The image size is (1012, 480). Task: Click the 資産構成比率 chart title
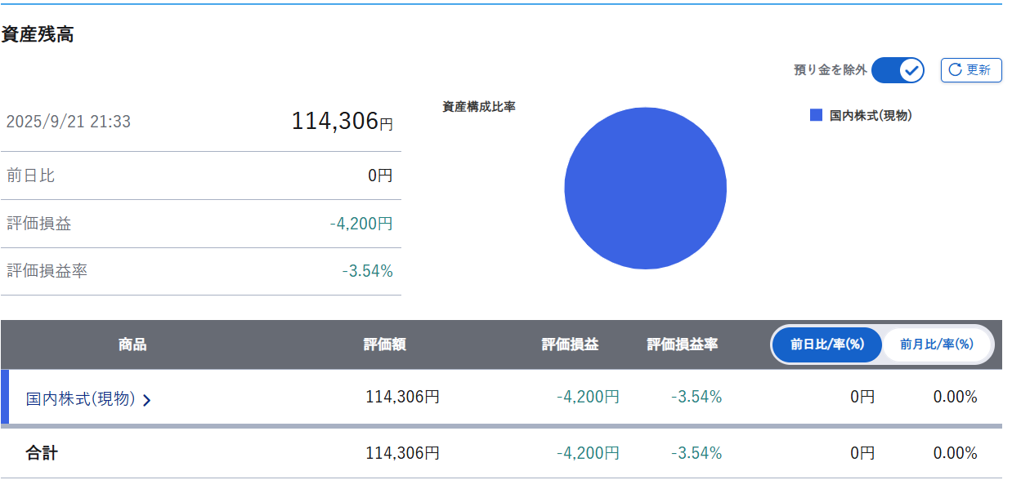(479, 107)
